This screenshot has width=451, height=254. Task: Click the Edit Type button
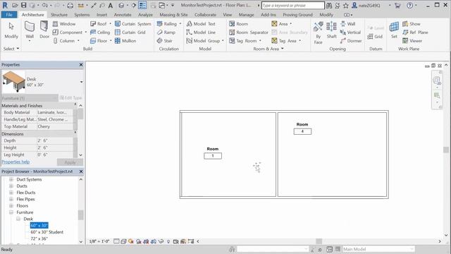pos(70,98)
